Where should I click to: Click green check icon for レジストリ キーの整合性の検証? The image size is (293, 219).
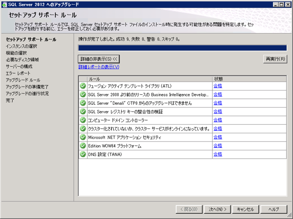coord(83,111)
